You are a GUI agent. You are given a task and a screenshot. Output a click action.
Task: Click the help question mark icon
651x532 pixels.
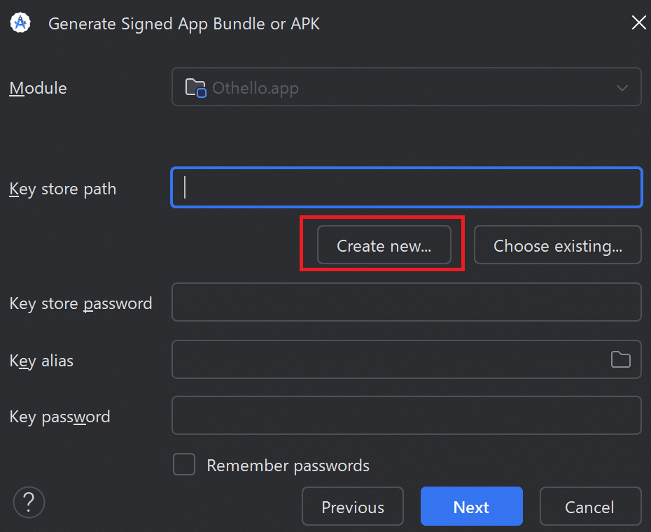28,502
